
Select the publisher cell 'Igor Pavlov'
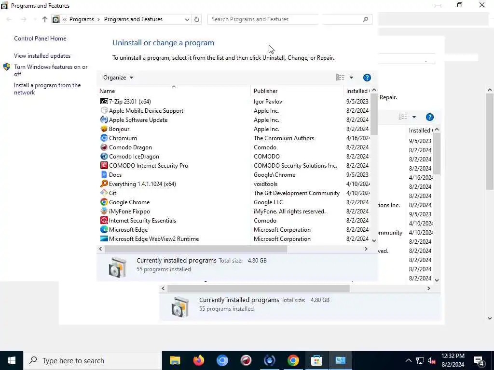tap(268, 102)
